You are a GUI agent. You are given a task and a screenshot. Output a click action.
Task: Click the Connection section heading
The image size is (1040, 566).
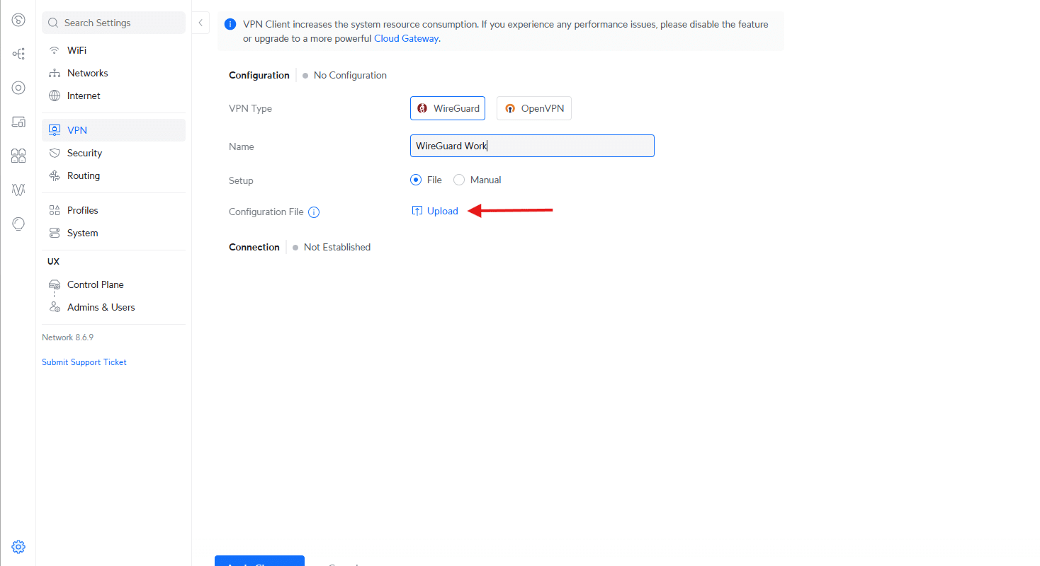point(254,247)
